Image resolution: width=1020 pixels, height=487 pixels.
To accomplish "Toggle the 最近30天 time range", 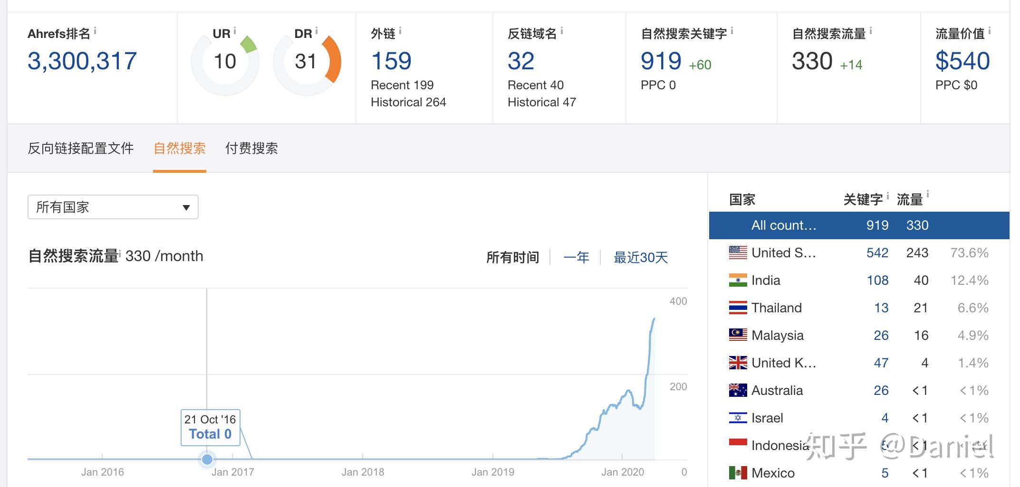I will (x=641, y=257).
